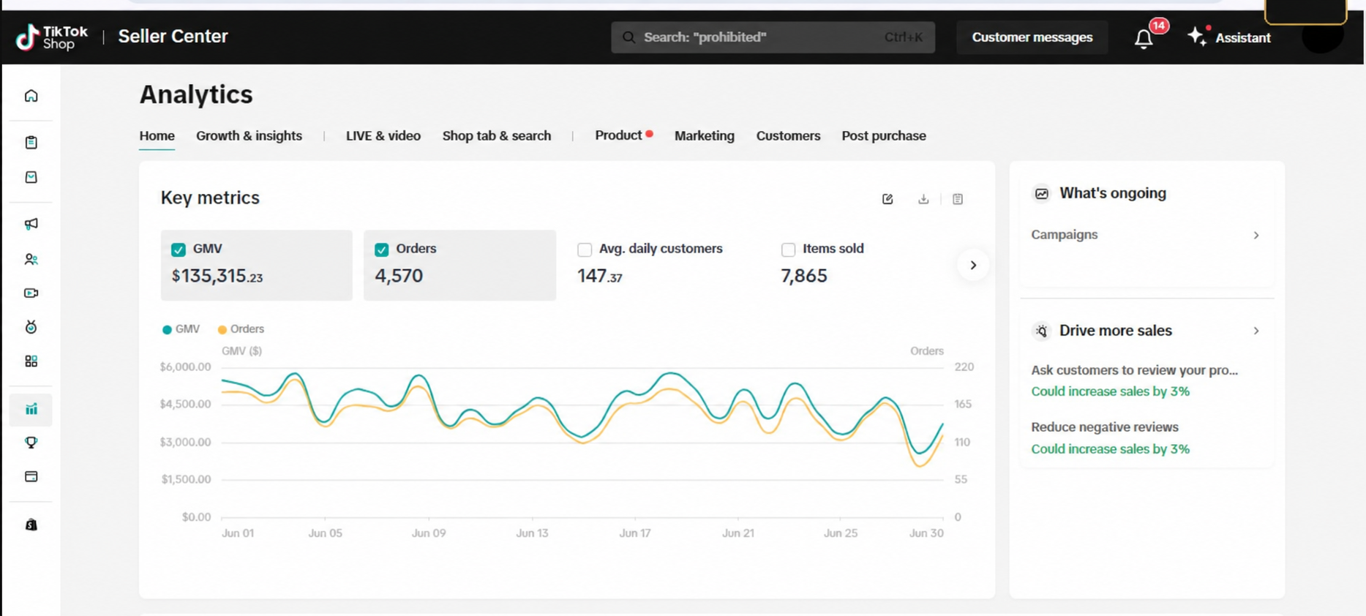The width and height of the screenshot is (1366, 616).
Task: Open the Affiliate people icon in sidebar
Action: (31, 259)
